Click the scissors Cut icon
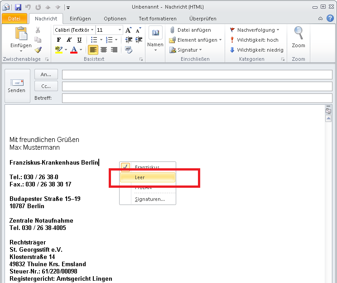This screenshot has height=283, width=337. [x=38, y=30]
